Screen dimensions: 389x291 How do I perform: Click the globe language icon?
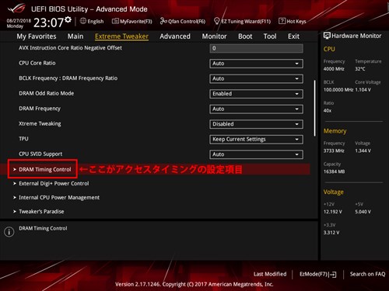(83, 21)
